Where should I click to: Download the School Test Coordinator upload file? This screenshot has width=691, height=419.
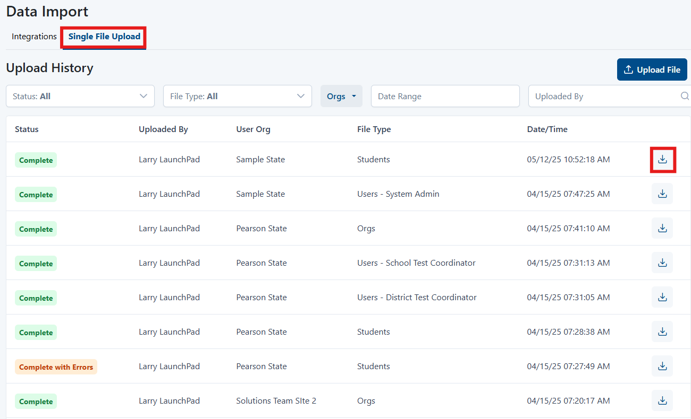click(x=662, y=263)
